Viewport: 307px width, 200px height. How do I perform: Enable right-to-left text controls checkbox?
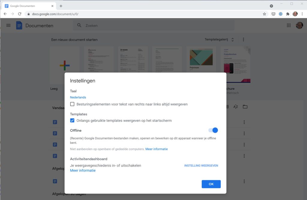click(x=72, y=104)
